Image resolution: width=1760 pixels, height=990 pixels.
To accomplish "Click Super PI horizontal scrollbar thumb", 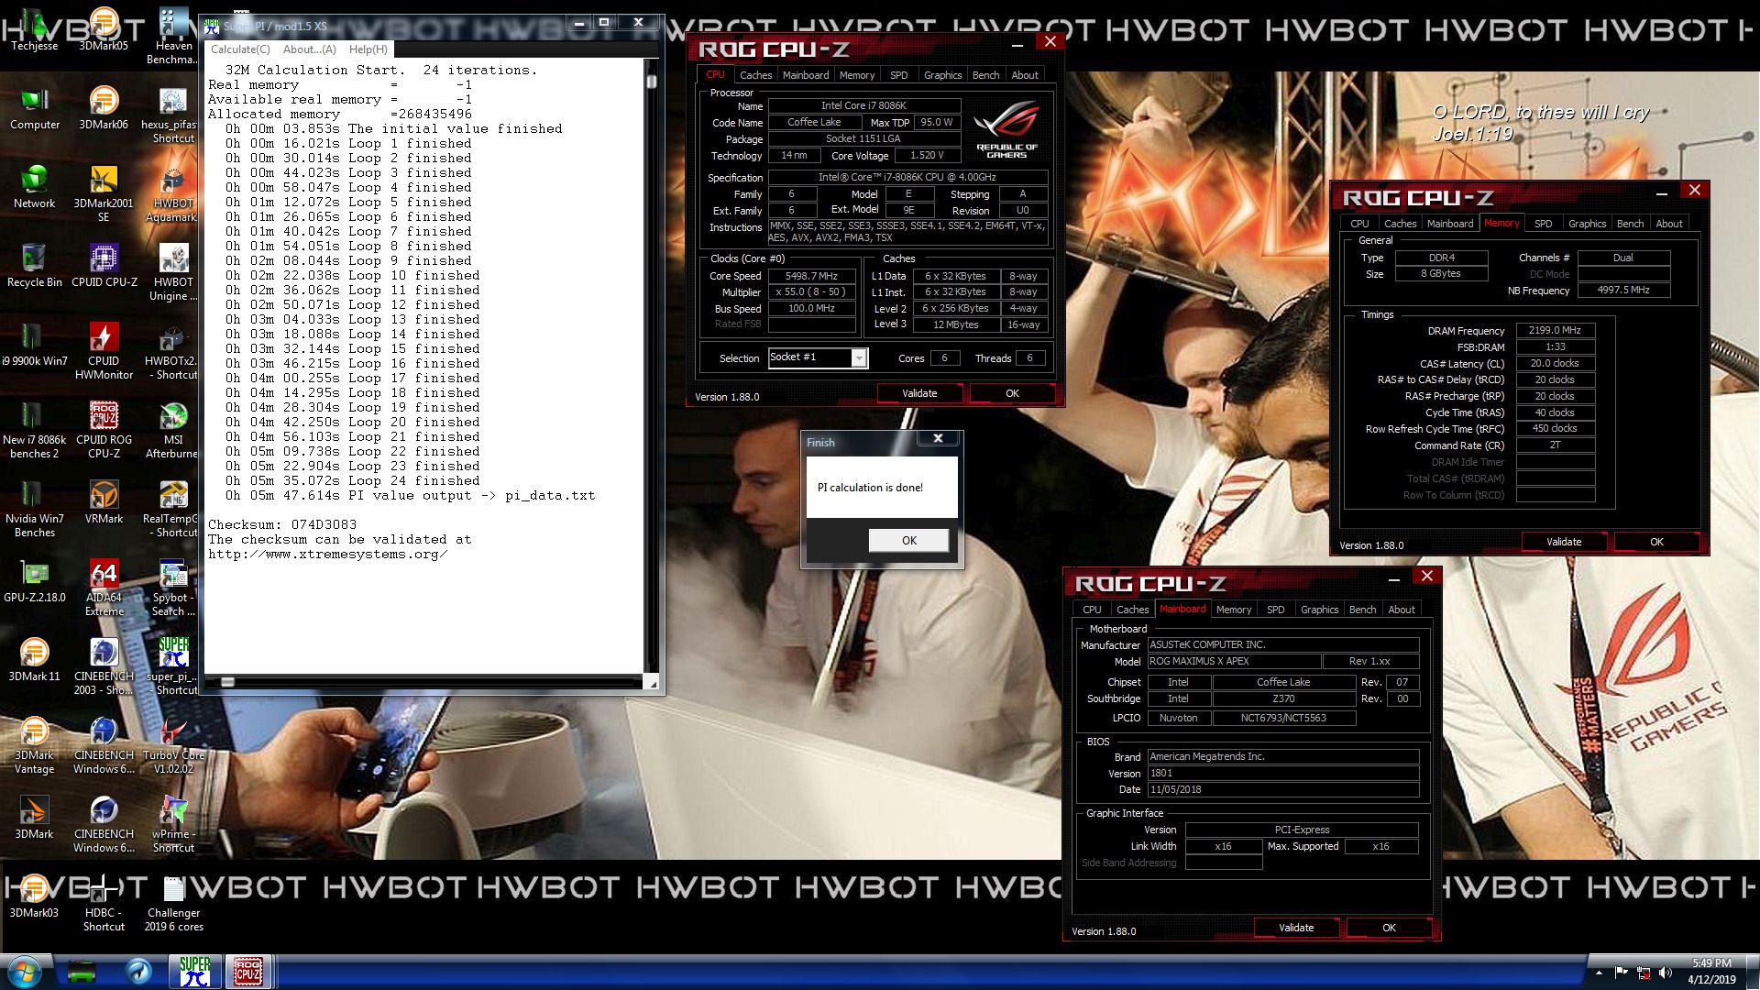I will [227, 682].
